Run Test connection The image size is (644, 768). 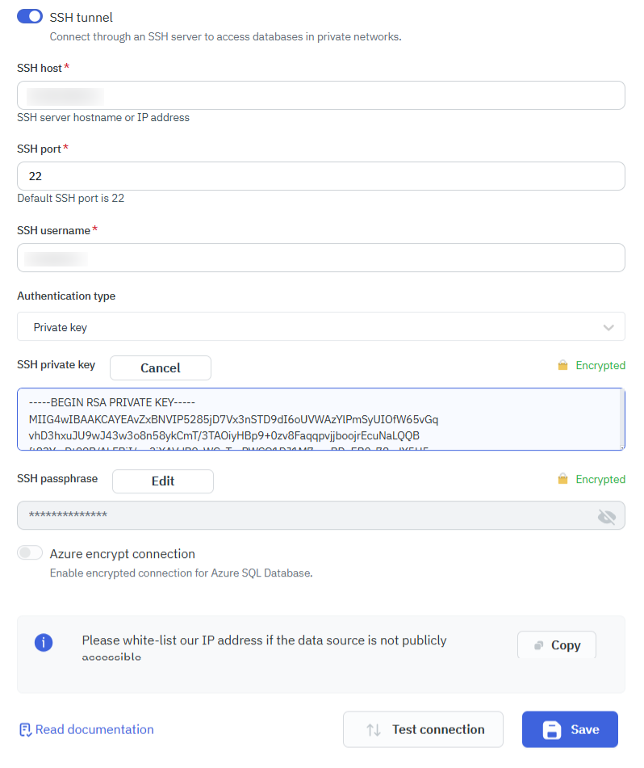click(x=423, y=728)
